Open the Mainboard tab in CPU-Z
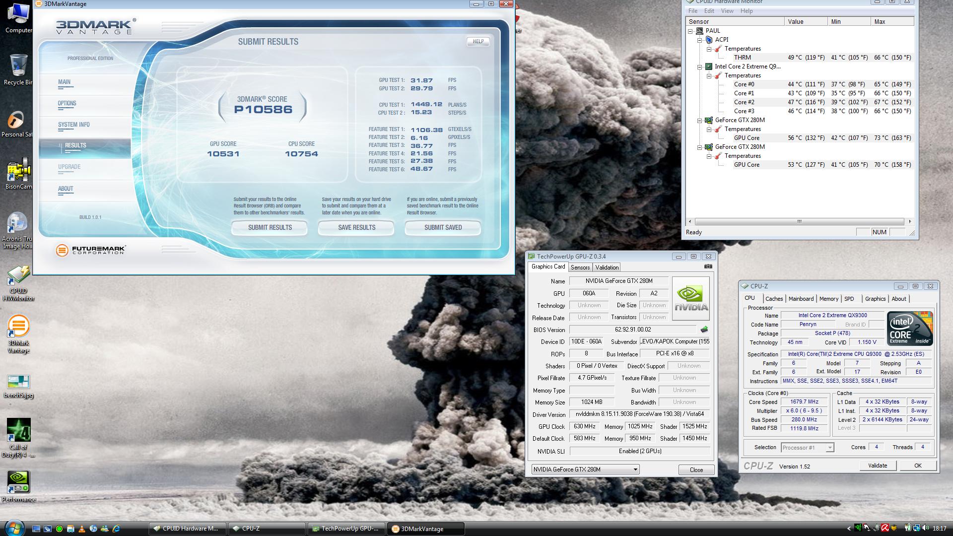 (x=801, y=299)
